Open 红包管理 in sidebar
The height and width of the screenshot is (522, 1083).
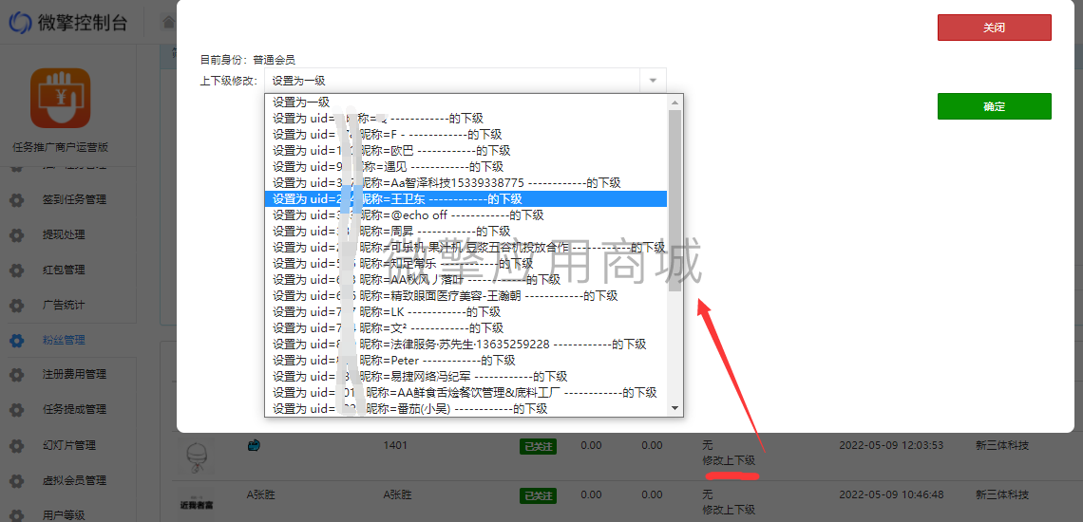[x=64, y=270]
